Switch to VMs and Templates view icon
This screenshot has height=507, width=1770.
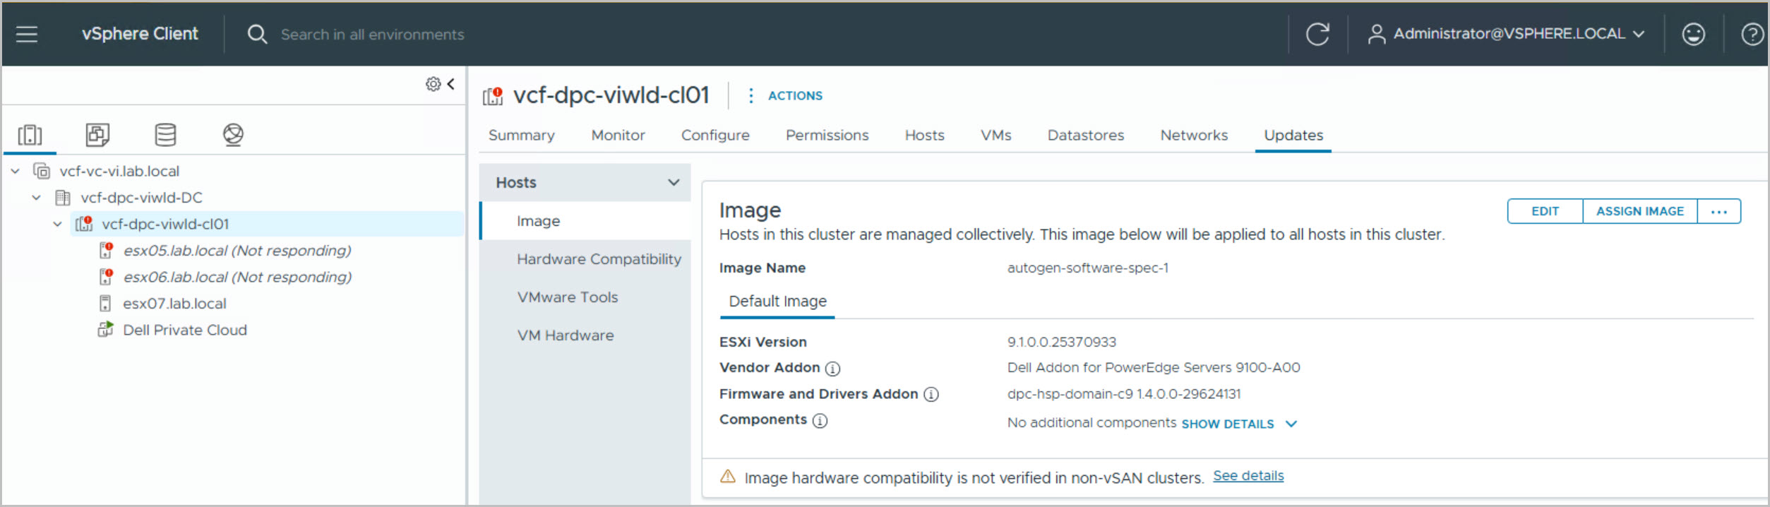tap(97, 134)
